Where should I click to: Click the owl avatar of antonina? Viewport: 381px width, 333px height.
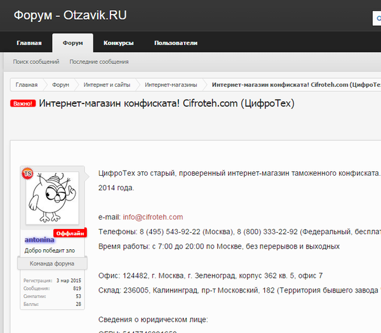click(52, 198)
